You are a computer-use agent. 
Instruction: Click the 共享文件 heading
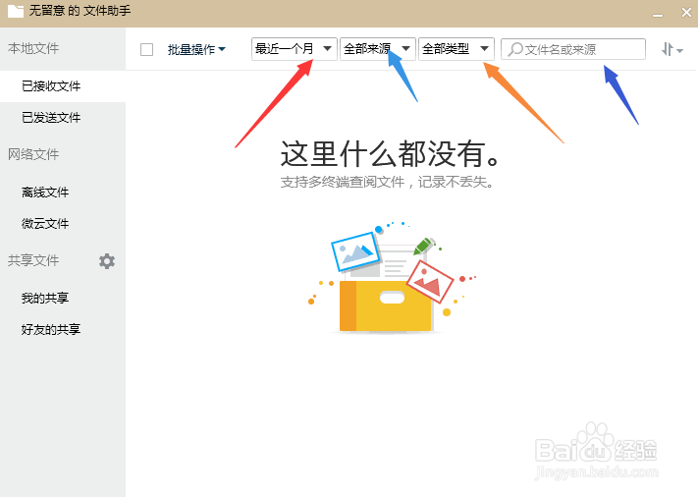(33, 260)
